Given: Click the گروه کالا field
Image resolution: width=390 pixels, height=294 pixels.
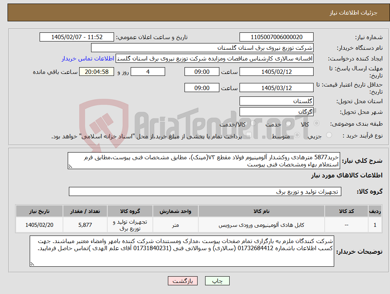Looking at the screenshot, I should click(205, 191).
